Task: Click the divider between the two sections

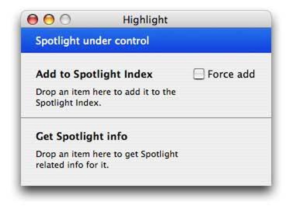Action: click(x=146, y=117)
